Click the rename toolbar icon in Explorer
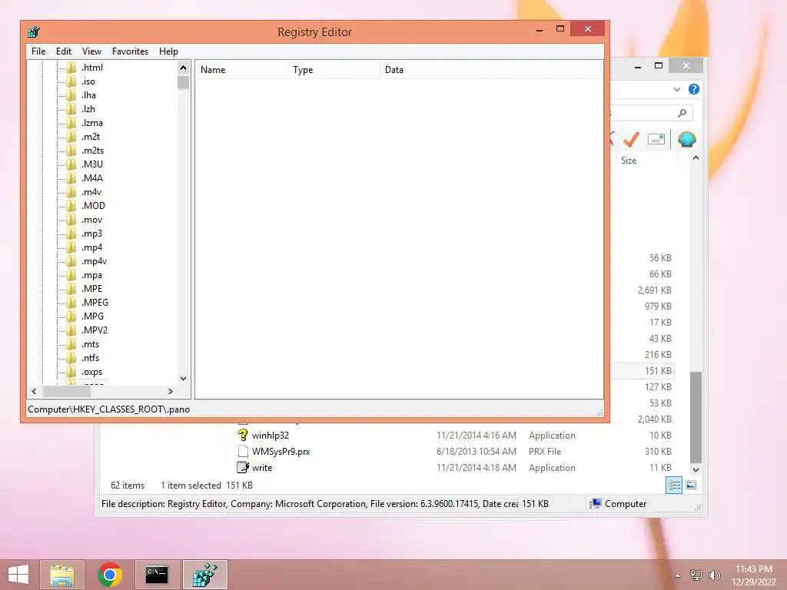 click(x=656, y=139)
